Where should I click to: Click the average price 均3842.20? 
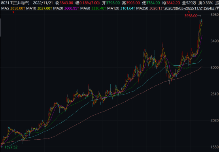171,3
